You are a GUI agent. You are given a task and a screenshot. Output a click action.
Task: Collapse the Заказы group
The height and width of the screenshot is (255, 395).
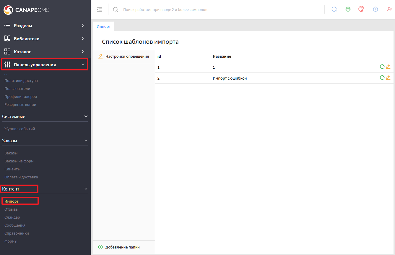(86, 141)
